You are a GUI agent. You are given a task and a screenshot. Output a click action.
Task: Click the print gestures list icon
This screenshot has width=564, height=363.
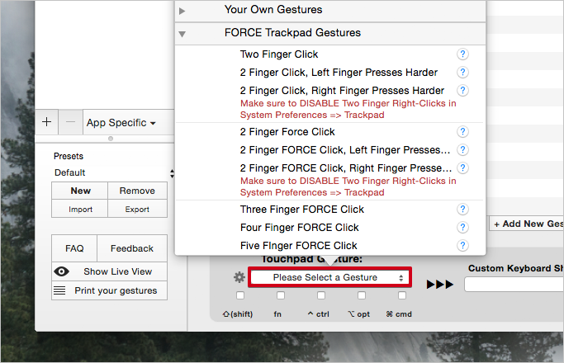59,290
